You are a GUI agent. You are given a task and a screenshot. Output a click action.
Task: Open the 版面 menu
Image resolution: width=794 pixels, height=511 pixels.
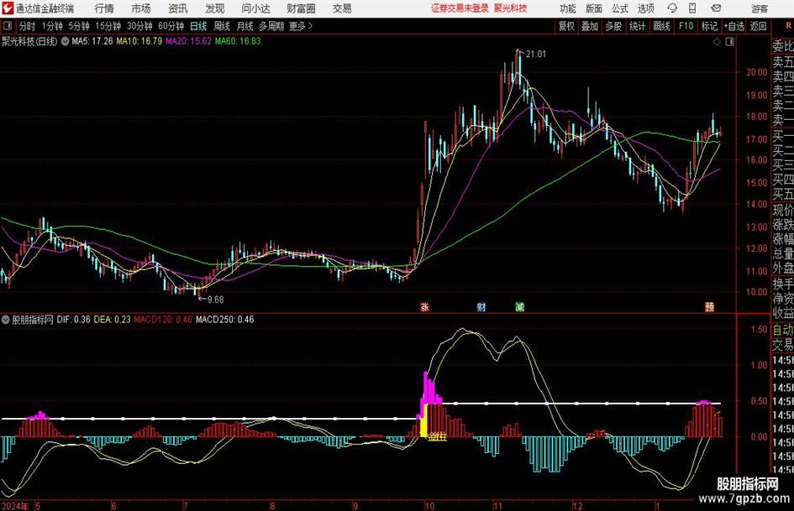click(593, 8)
